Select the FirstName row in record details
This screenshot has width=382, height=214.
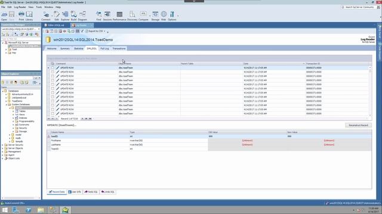tap(210, 140)
